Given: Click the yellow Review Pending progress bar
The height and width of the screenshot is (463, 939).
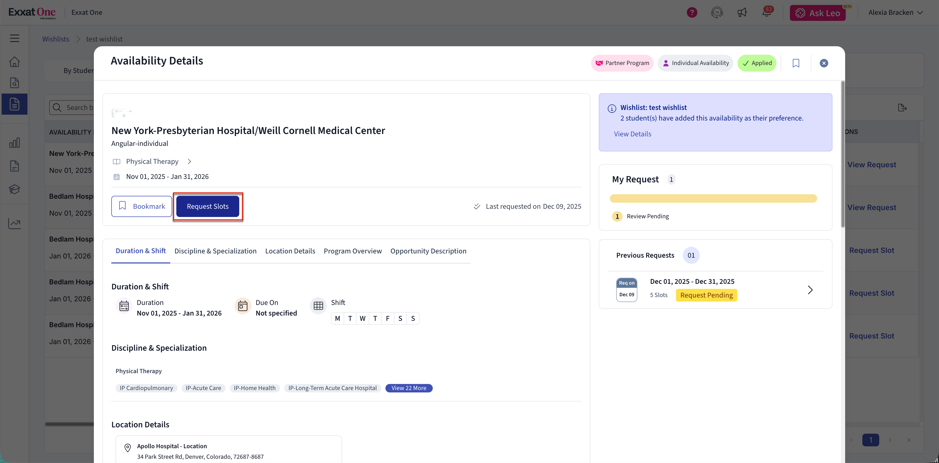Looking at the screenshot, I should click(713, 198).
